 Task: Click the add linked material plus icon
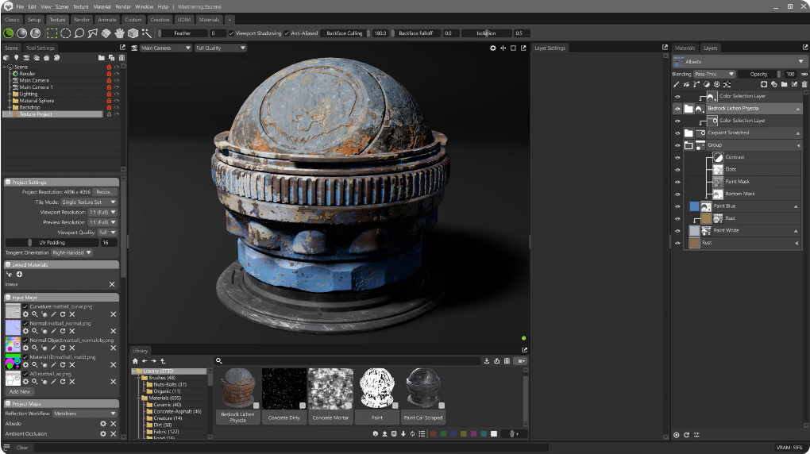pyautogui.click(x=19, y=274)
